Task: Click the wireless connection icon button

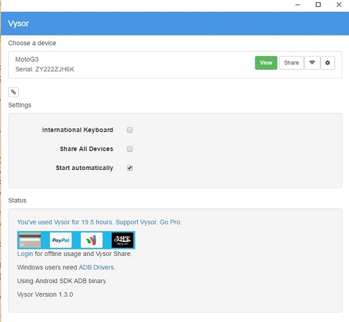Action: 312,63
